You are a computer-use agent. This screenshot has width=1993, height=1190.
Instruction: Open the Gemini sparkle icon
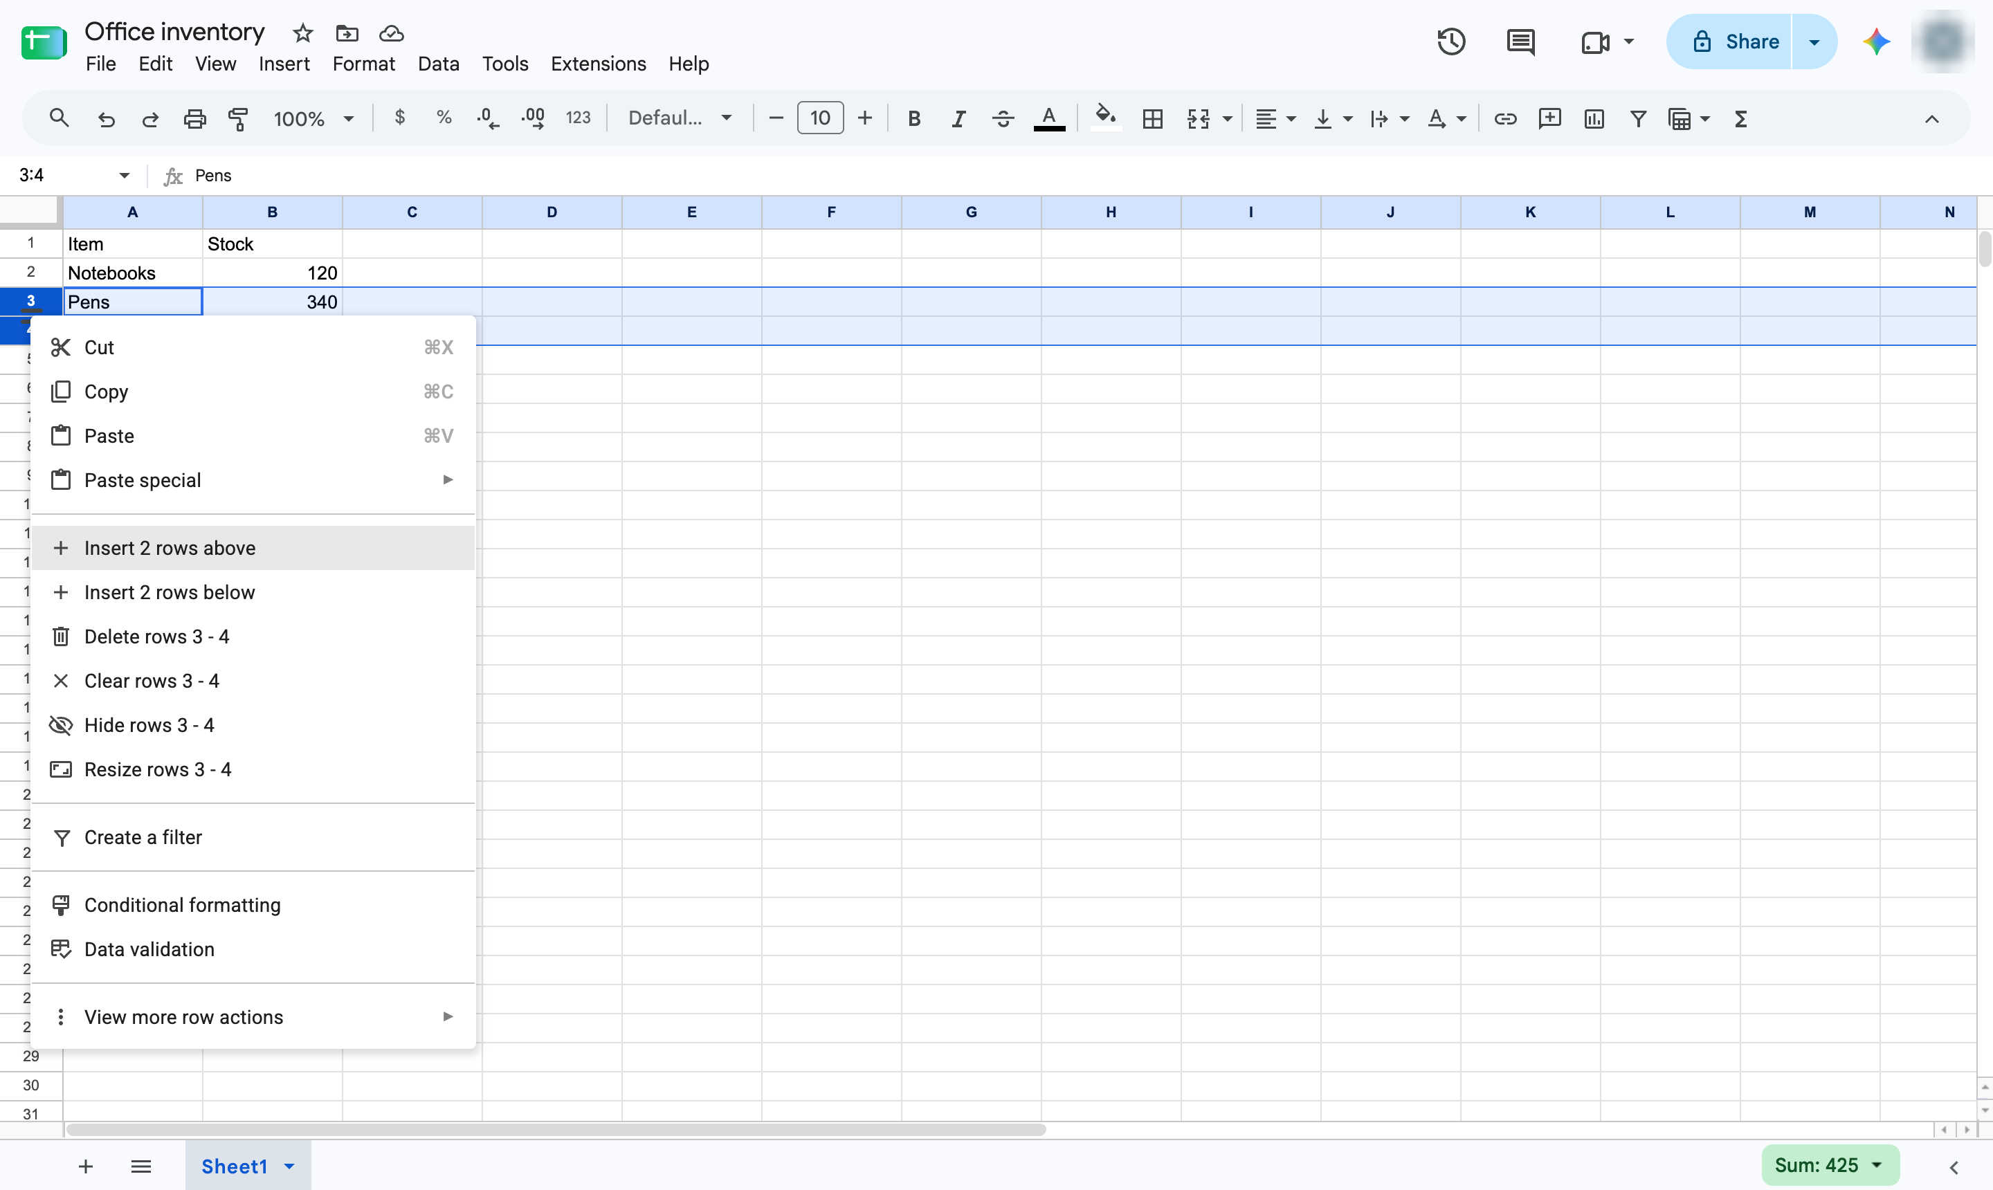tap(1876, 42)
